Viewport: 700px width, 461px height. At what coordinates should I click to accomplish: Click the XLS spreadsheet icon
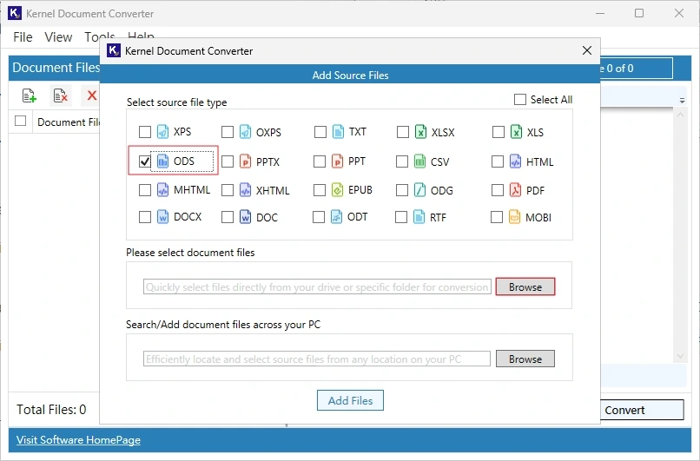tap(516, 132)
